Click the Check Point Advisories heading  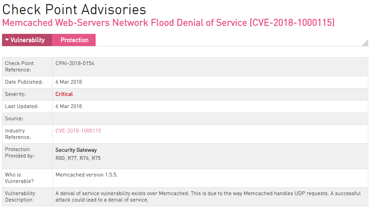[74, 10]
